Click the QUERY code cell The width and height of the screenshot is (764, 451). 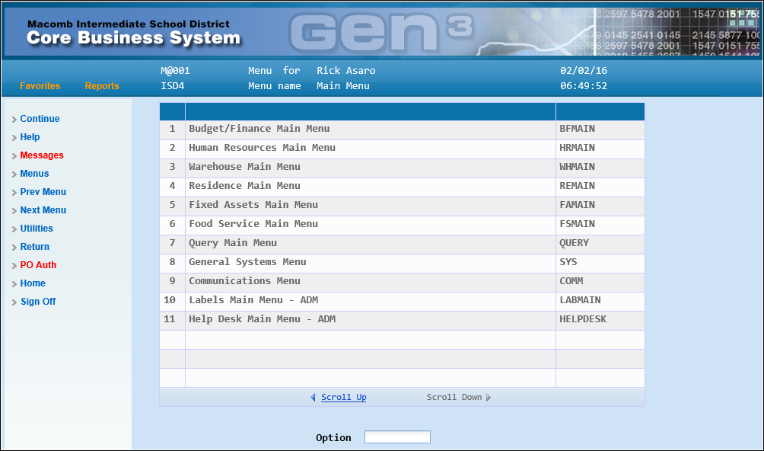pos(600,244)
